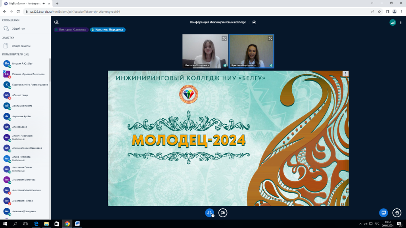Image resolution: width=406 pixels, height=228 pixels.
Task: Click the shared notes document icon
Action: point(6,46)
